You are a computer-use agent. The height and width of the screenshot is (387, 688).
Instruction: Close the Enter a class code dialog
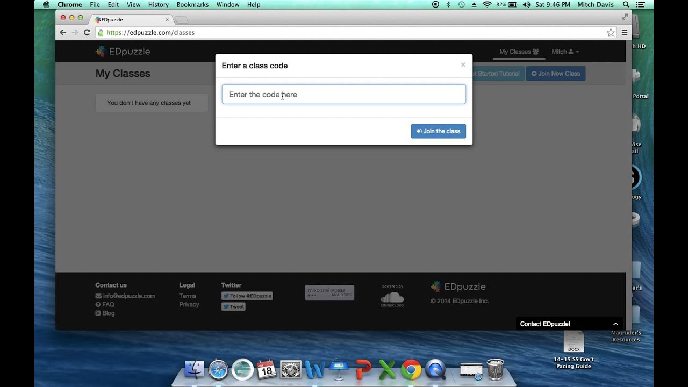coord(463,64)
